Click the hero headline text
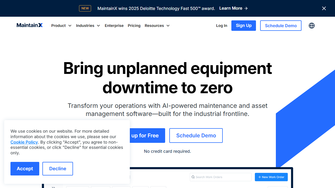This screenshot has width=335, height=188. pos(167,78)
